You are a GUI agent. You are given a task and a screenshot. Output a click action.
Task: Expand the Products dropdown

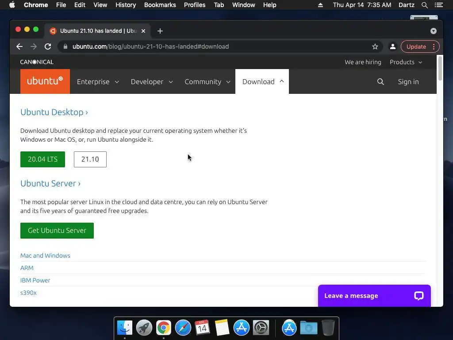406,62
